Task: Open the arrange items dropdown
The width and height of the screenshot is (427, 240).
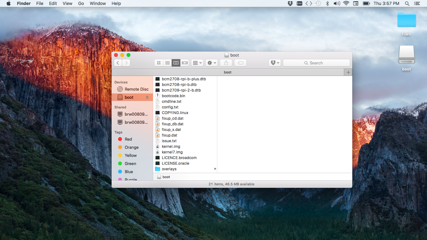Action: pos(197,63)
